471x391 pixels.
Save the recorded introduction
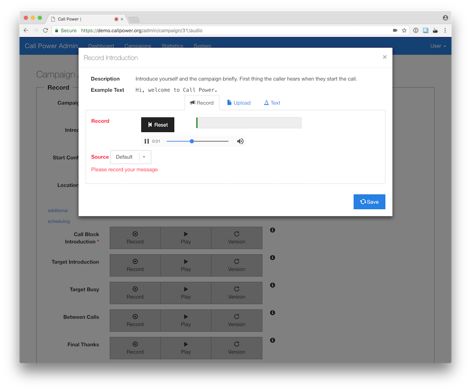tap(369, 202)
